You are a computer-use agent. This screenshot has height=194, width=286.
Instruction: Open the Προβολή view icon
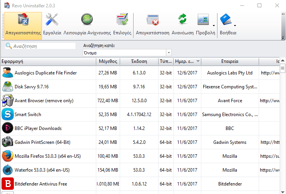tap(203, 19)
